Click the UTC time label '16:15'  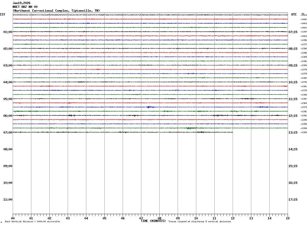tap(293, 183)
